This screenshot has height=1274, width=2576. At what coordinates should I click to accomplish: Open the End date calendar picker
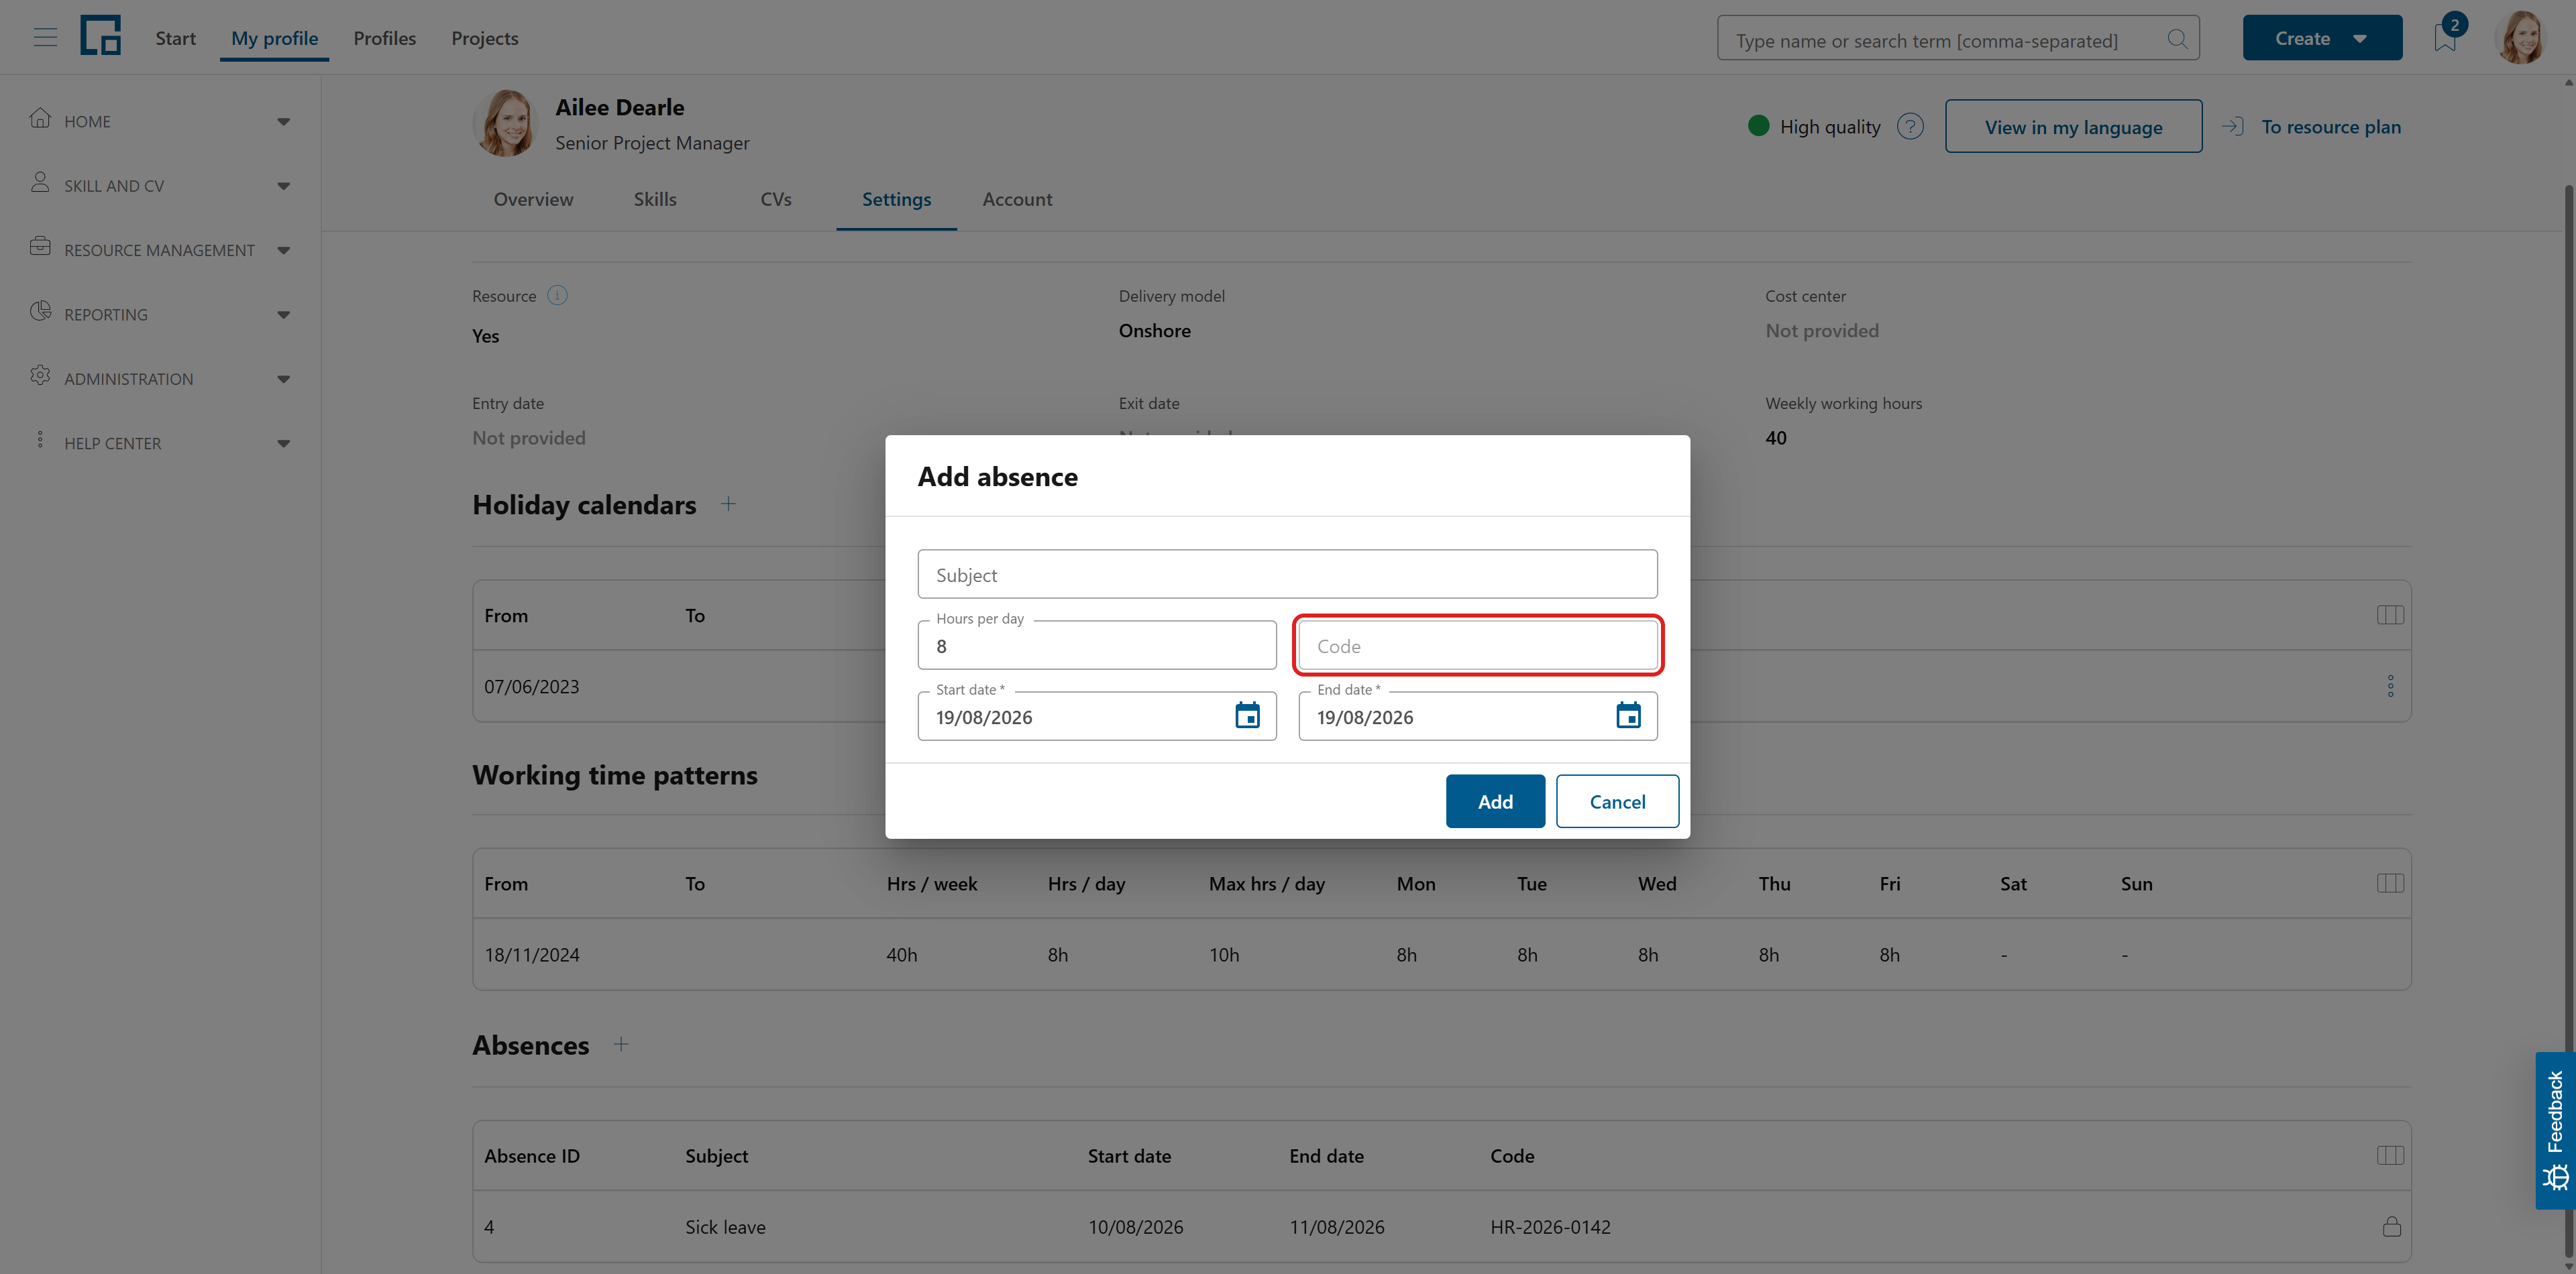point(1628,716)
